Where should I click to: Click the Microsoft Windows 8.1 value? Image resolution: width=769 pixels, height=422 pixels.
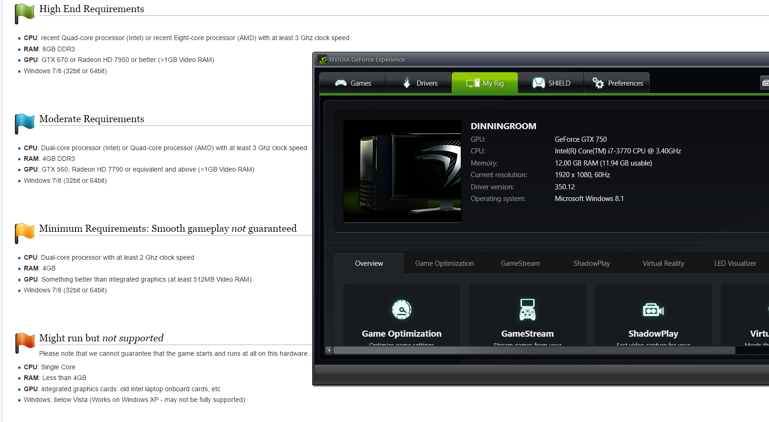tap(589, 199)
